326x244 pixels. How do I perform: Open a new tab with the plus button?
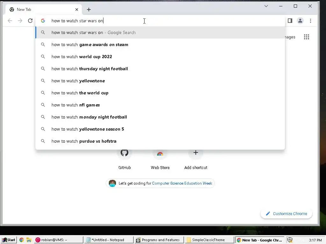click(89, 10)
